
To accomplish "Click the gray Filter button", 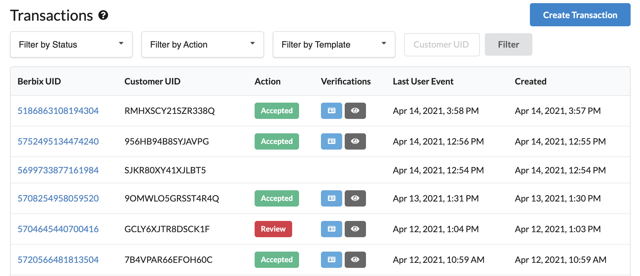I will (x=508, y=44).
